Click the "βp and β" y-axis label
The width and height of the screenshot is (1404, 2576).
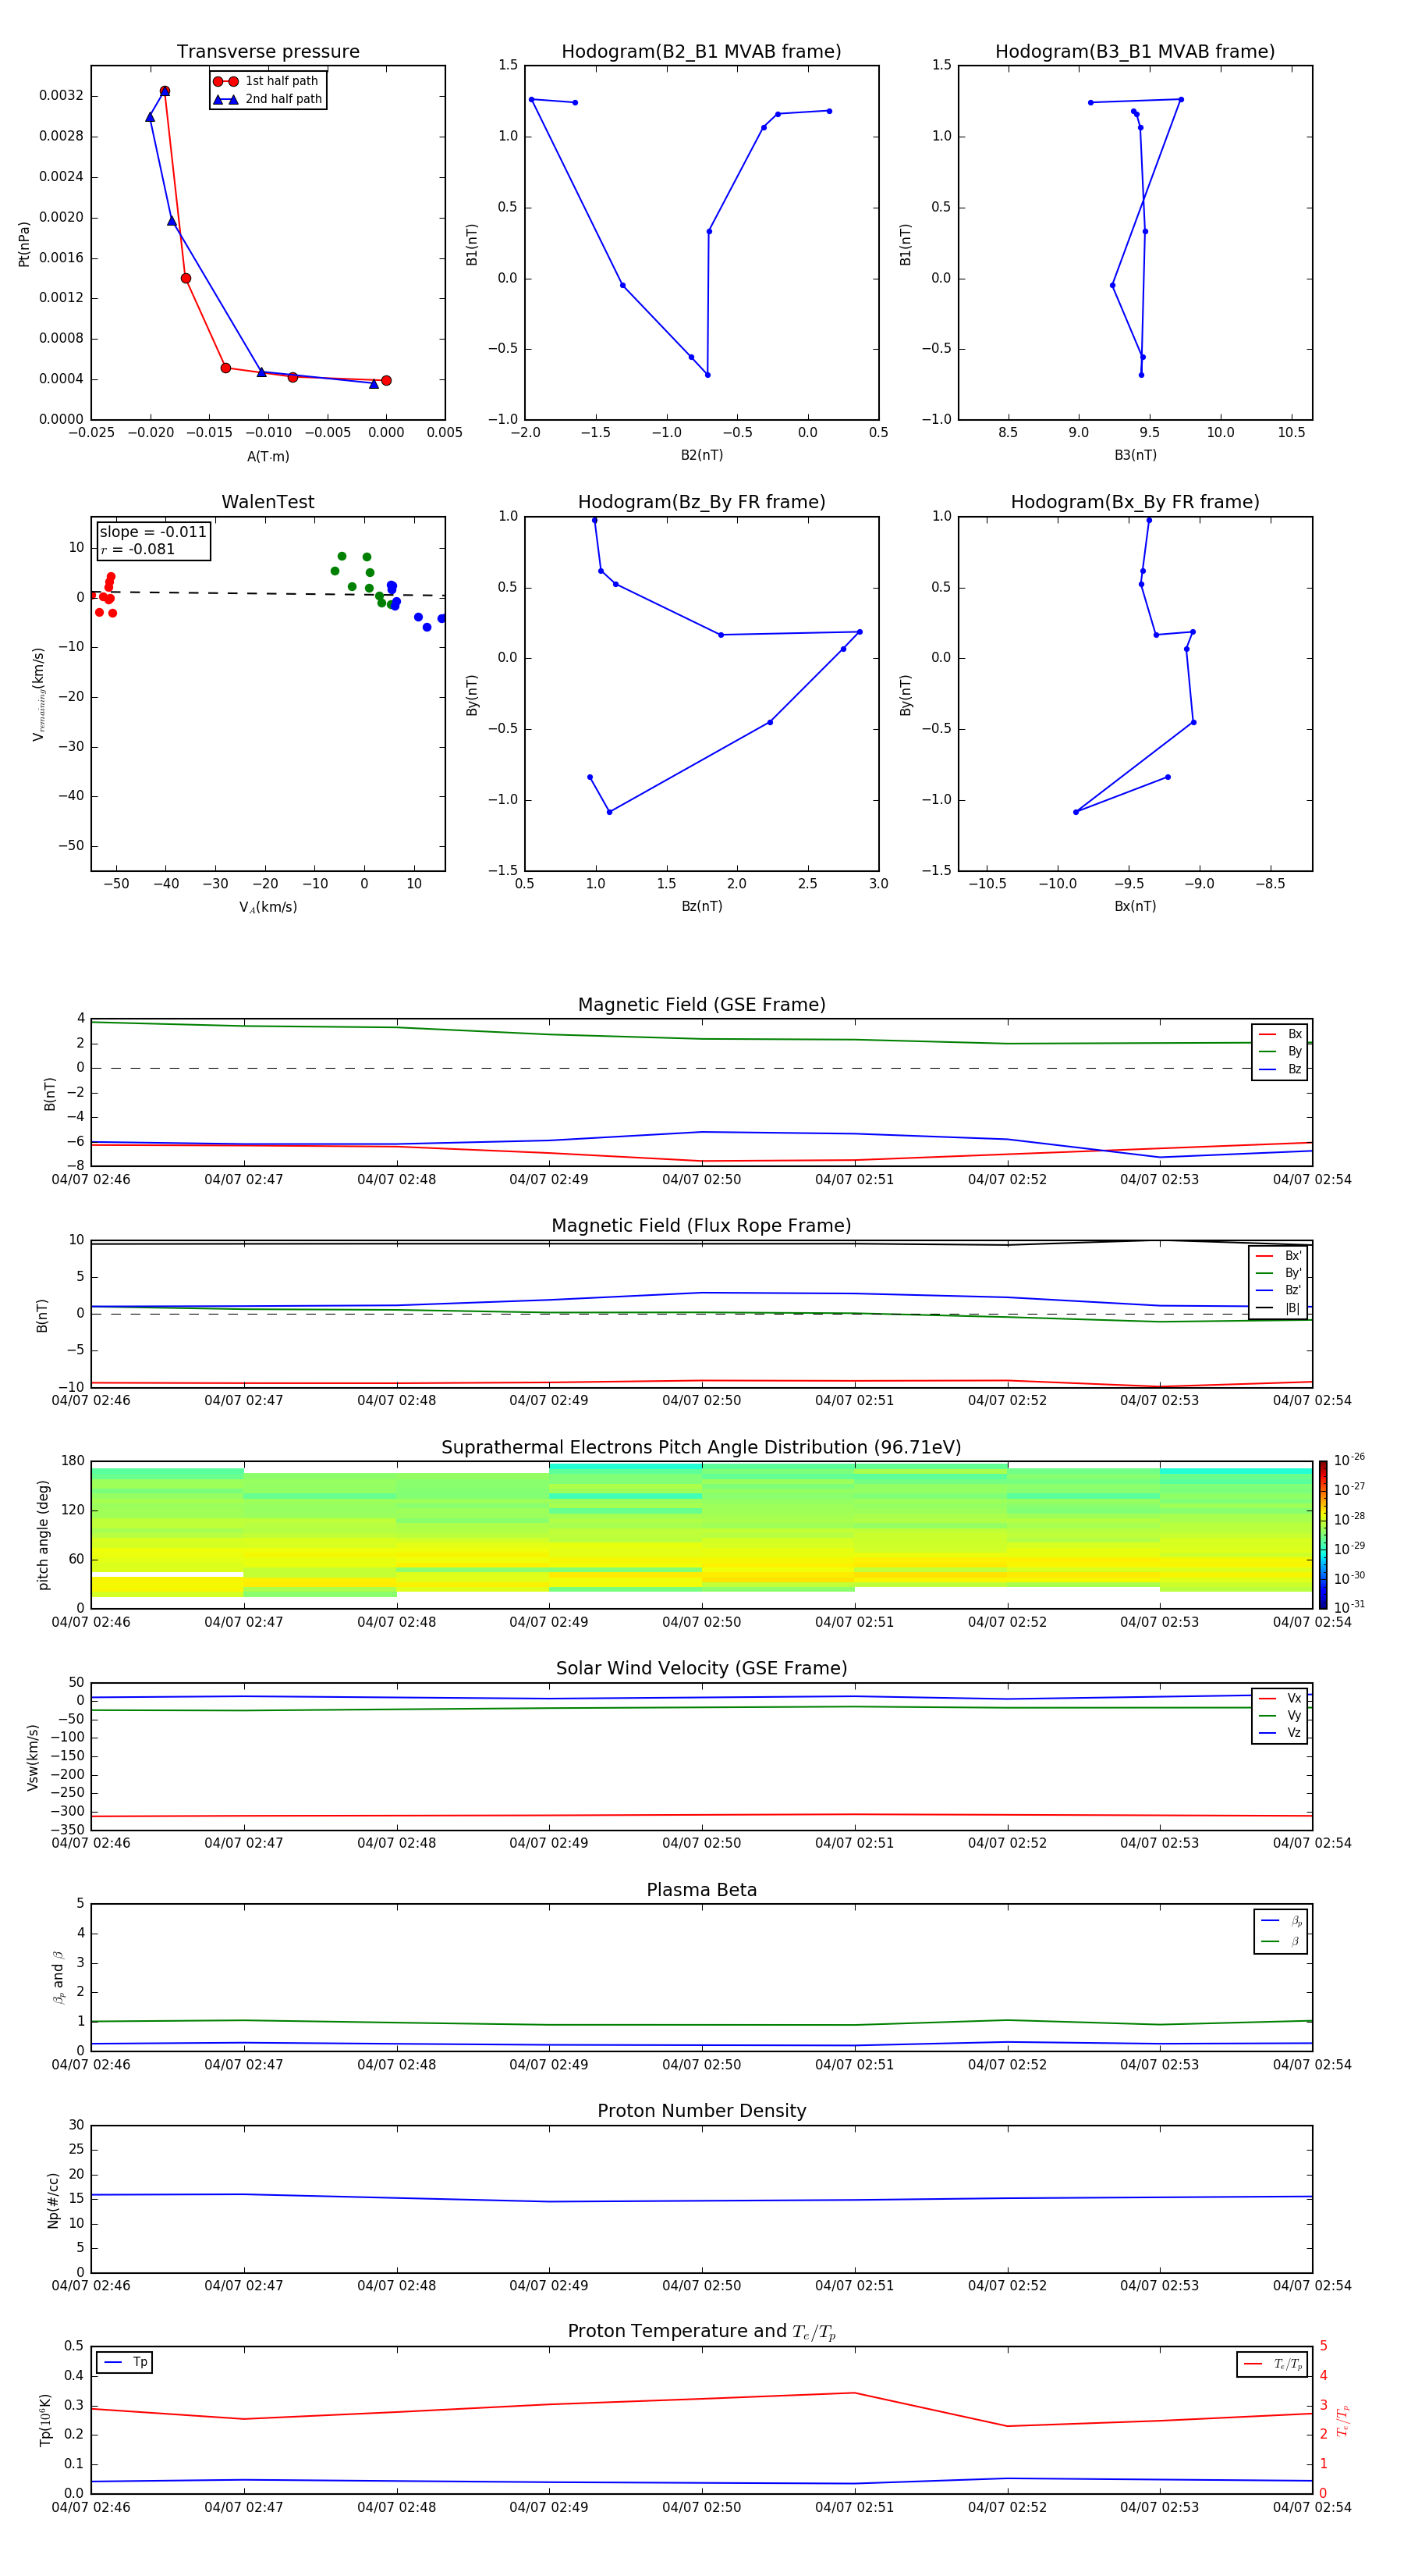[x=58, y=1977]
